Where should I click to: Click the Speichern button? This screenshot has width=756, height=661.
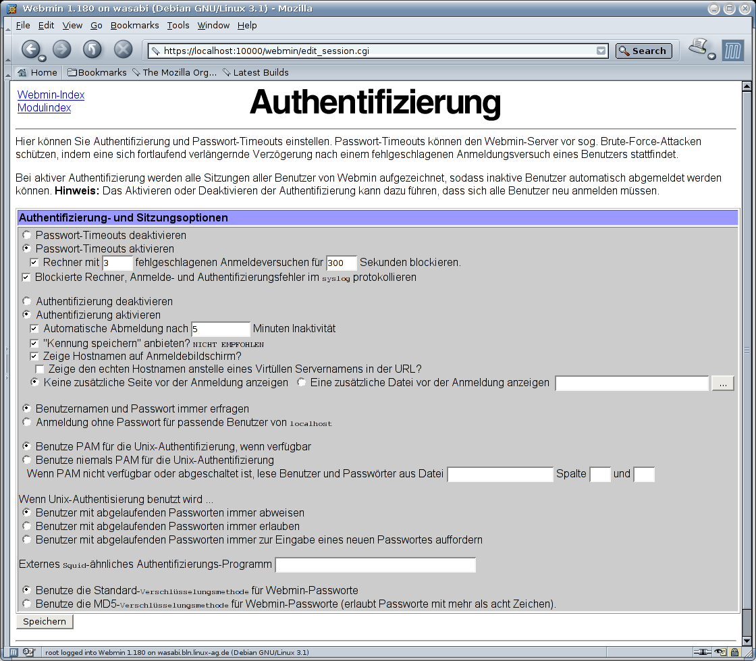[x=45, y=621]
